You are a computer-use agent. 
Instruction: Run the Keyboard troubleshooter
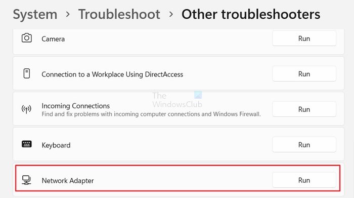(x=304, y=145)
